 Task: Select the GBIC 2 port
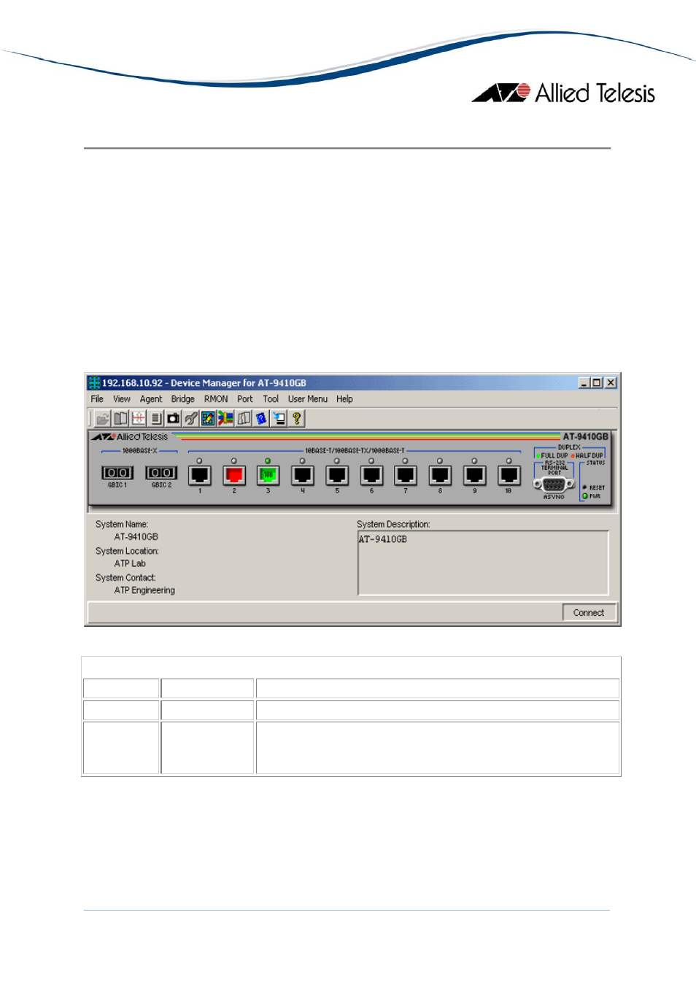[x=161, y=473]
